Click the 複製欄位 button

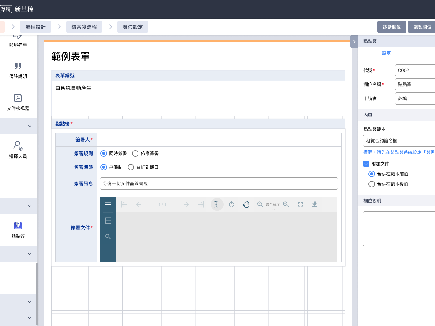pos(422,27)
